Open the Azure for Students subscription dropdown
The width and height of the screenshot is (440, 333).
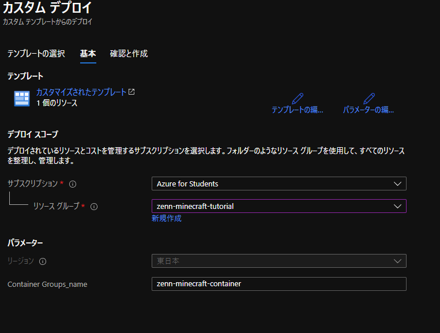(x=279, y=184)
